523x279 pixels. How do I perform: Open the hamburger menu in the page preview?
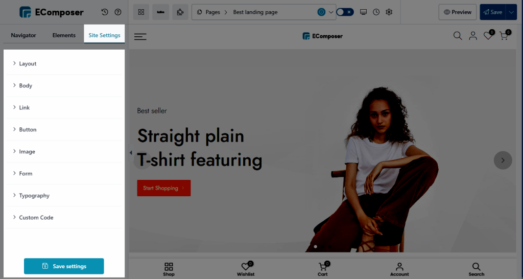click(x=140, y=37)
